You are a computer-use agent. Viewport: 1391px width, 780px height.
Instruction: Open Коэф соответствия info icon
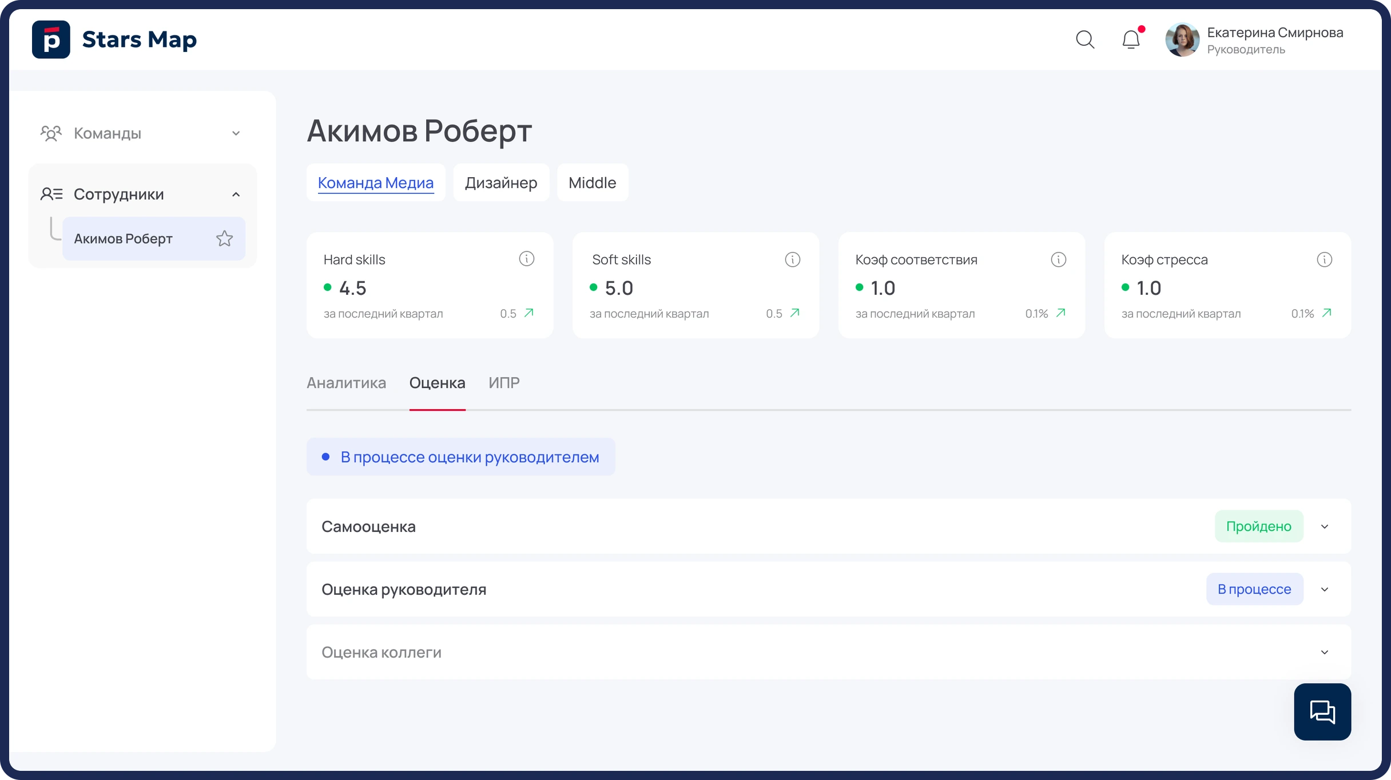point(1058,259)
